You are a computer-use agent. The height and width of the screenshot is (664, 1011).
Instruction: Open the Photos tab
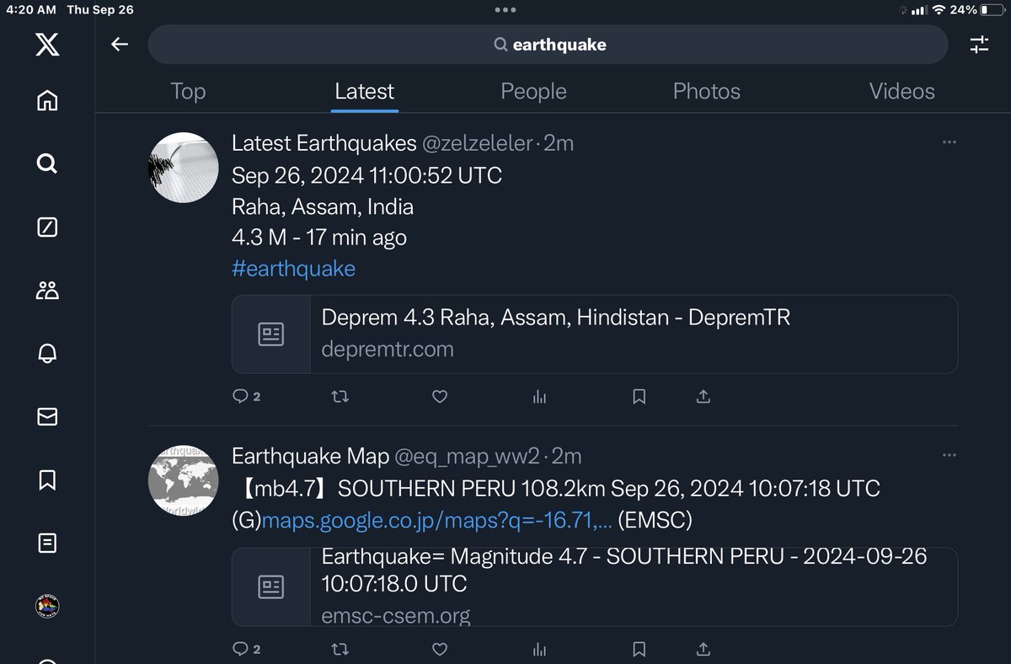(706, 91)
